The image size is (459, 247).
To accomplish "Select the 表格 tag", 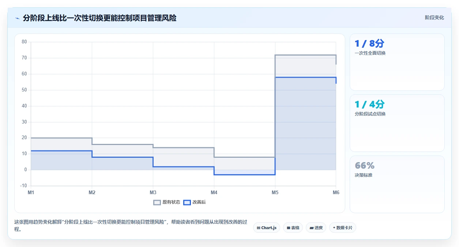I will (293, 228).
